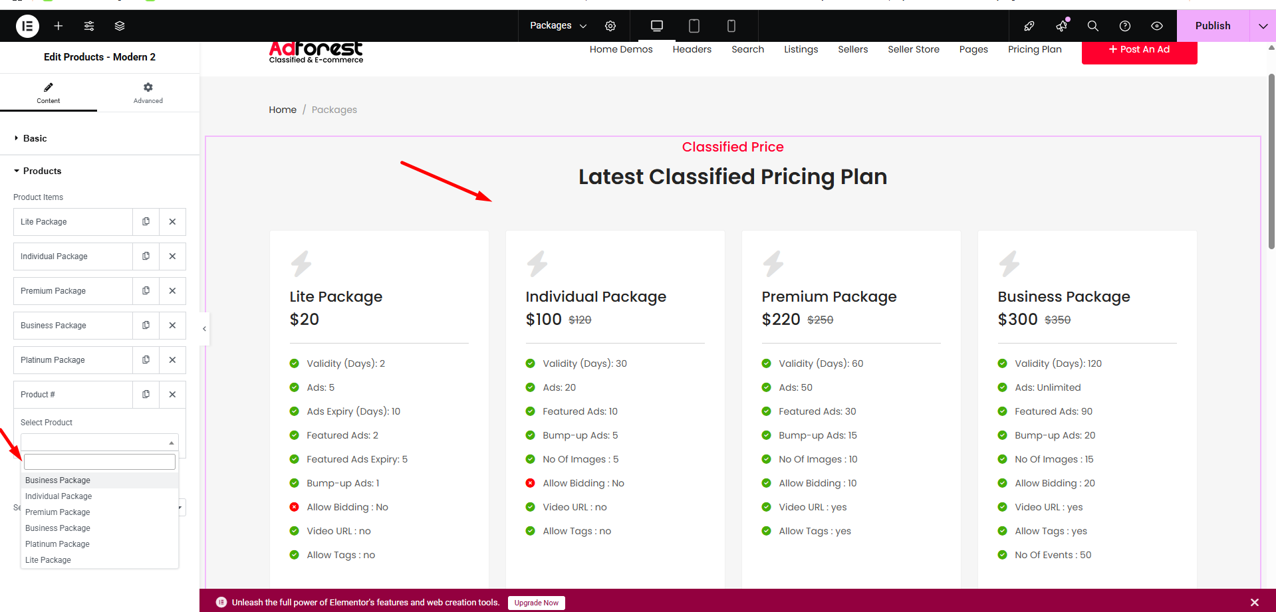
Task: Select the Latest Classified Pricing Plan heading
Action: [733, 177]
